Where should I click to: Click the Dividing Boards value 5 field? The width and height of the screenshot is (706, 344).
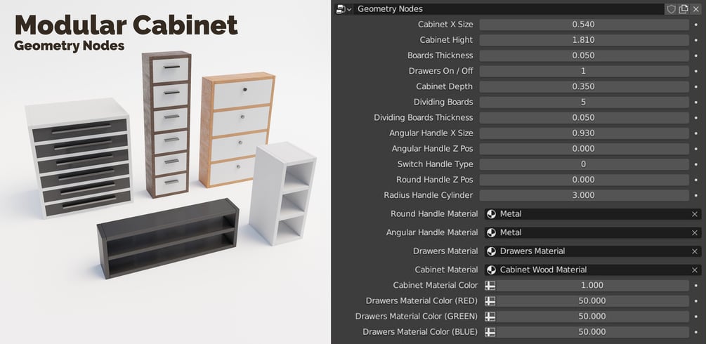coord(584,102)
